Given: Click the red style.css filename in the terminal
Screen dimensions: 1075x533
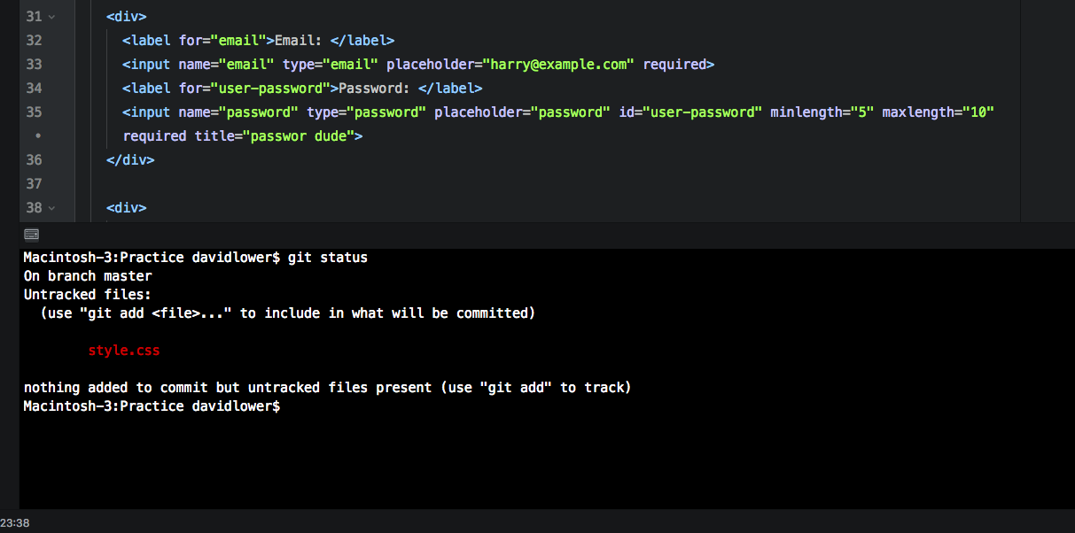Looking at the screenshot, I should (124, 351).
